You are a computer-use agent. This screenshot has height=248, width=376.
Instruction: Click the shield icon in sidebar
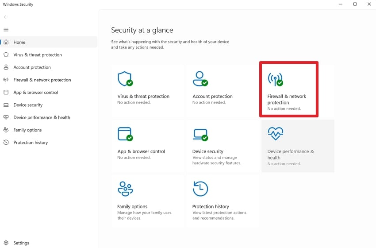point(6,55)
